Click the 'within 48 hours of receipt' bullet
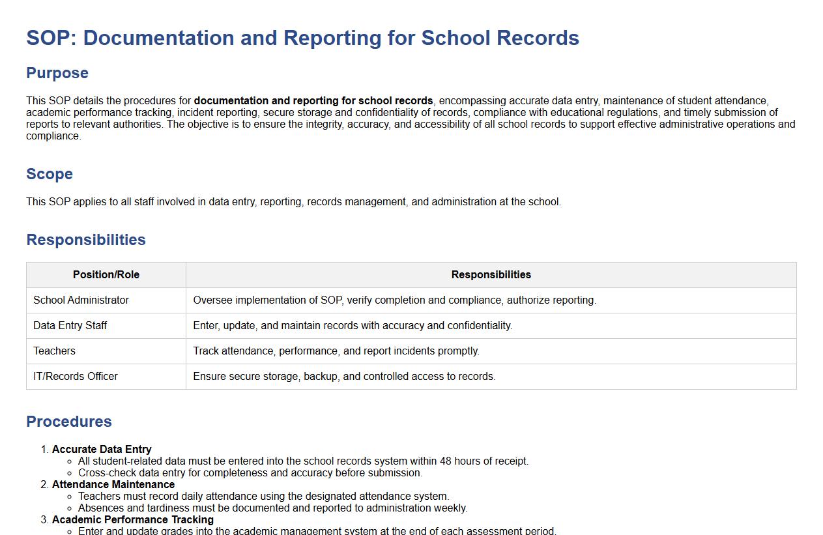 point(303,461)
